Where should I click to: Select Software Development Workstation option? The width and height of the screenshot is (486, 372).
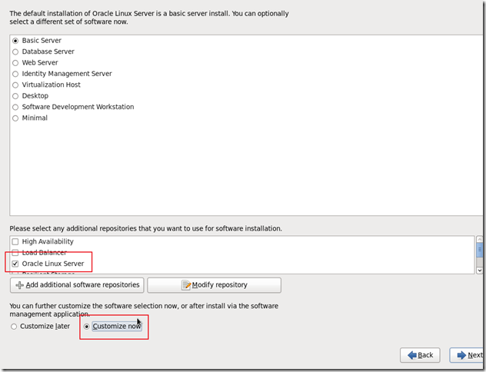click(x=15, y=107)
